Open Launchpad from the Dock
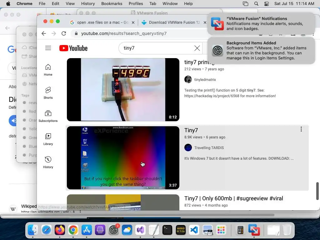Screen dimensions: 320x240 pyautogui.click(x=221, y=230)
